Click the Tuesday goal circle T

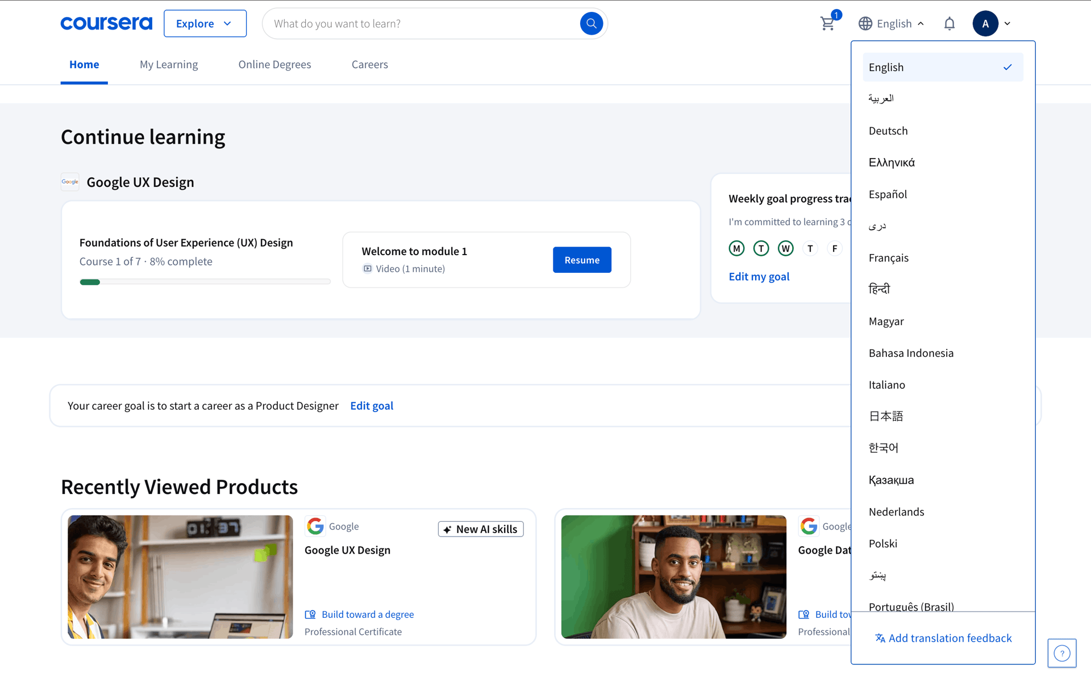pyautogui.click(x=761, y=248)
